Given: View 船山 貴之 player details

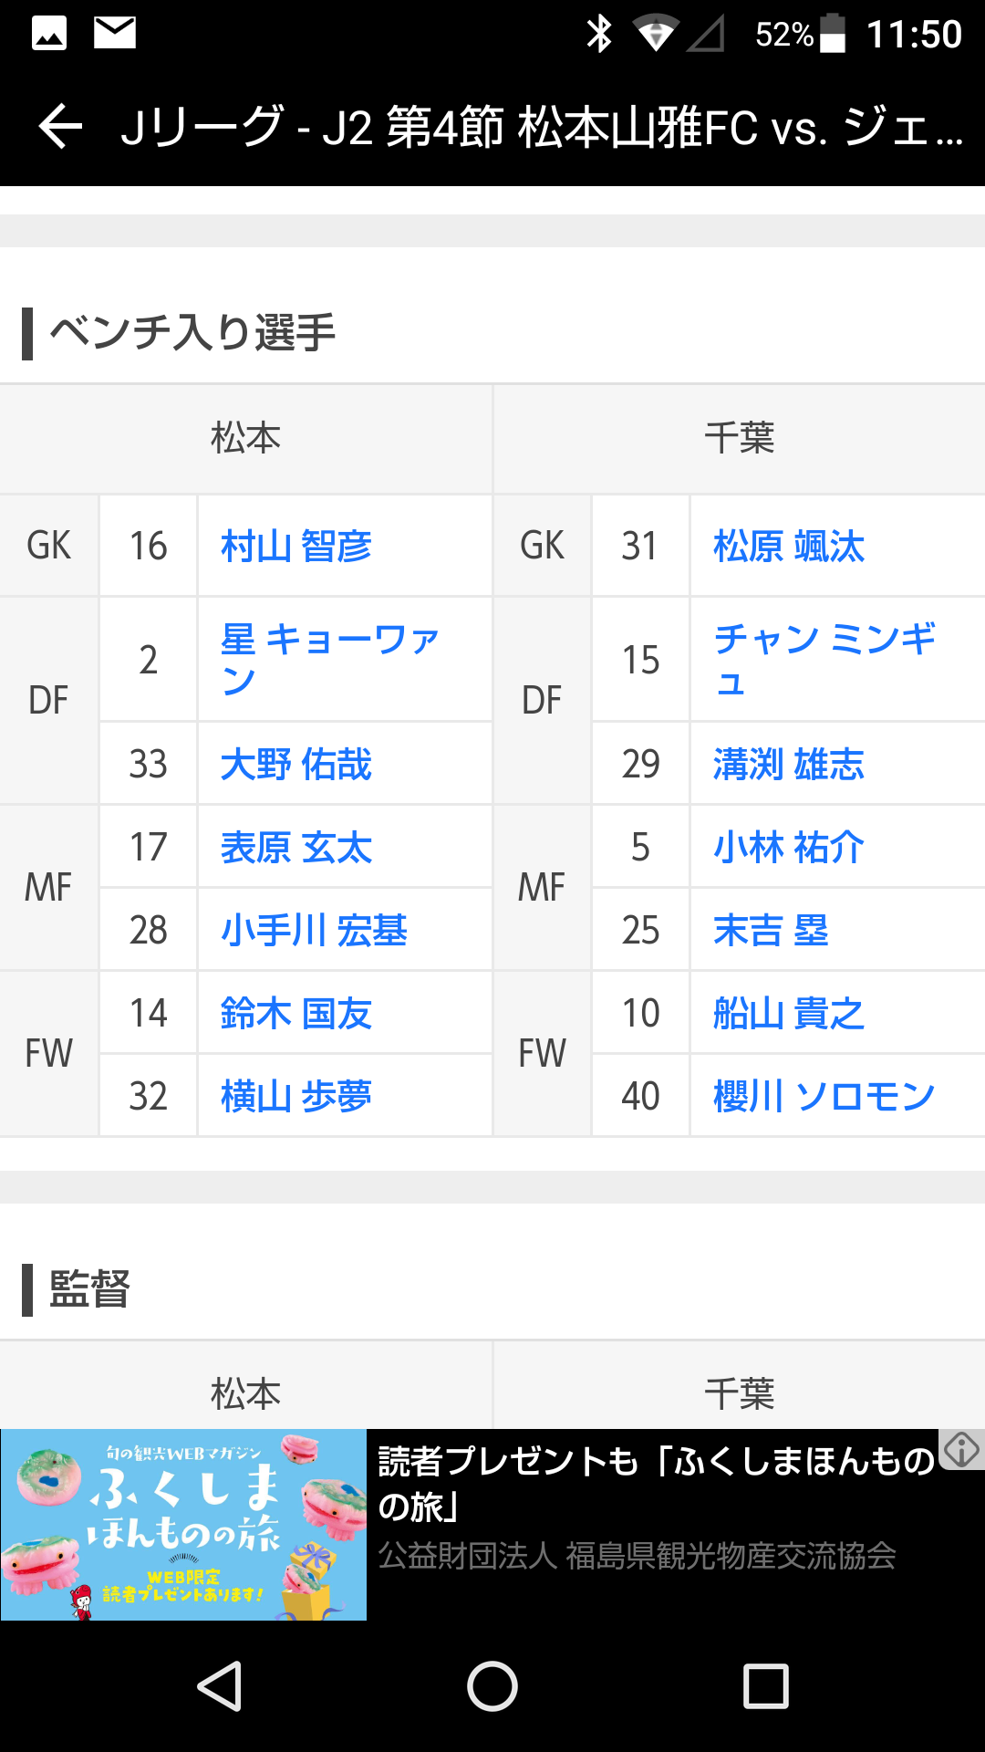Looking at the screenshot, I should 789,1014.
